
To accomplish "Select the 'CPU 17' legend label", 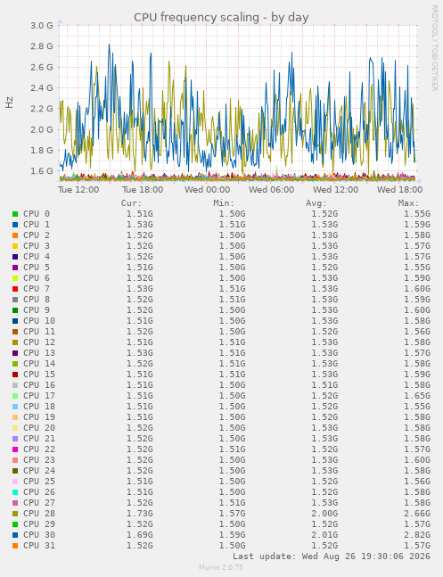I will click(39, 396).
